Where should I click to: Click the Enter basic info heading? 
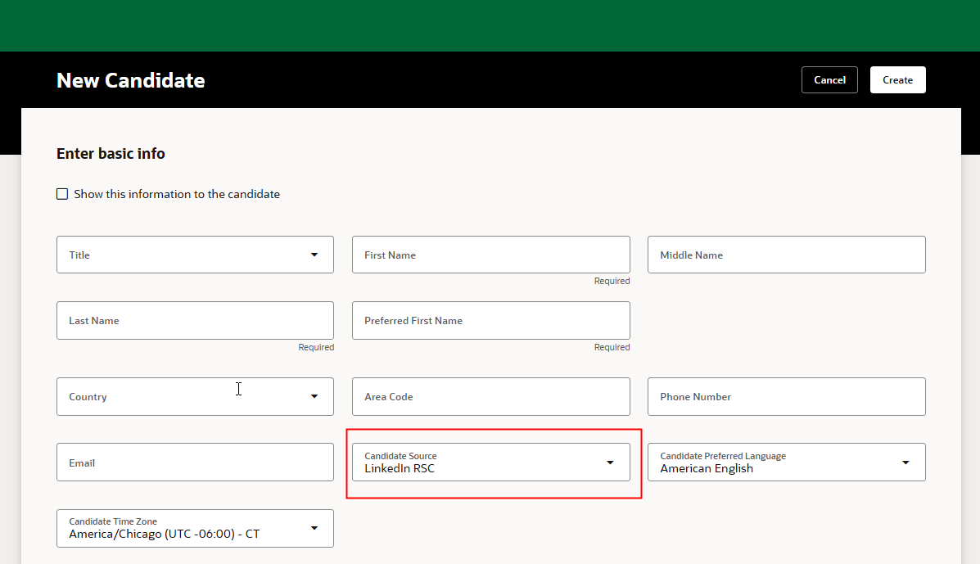coord(111,154)
